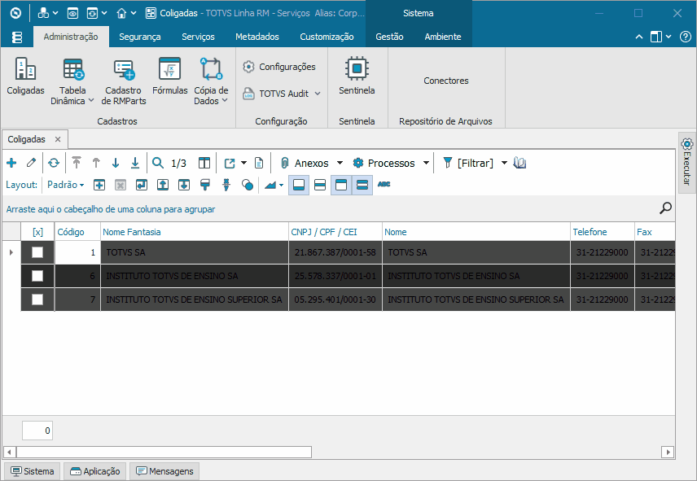Viewport: 697px width, 481px height.
Task: Open Conectores in the ribbon
Action: coord(446,81)
